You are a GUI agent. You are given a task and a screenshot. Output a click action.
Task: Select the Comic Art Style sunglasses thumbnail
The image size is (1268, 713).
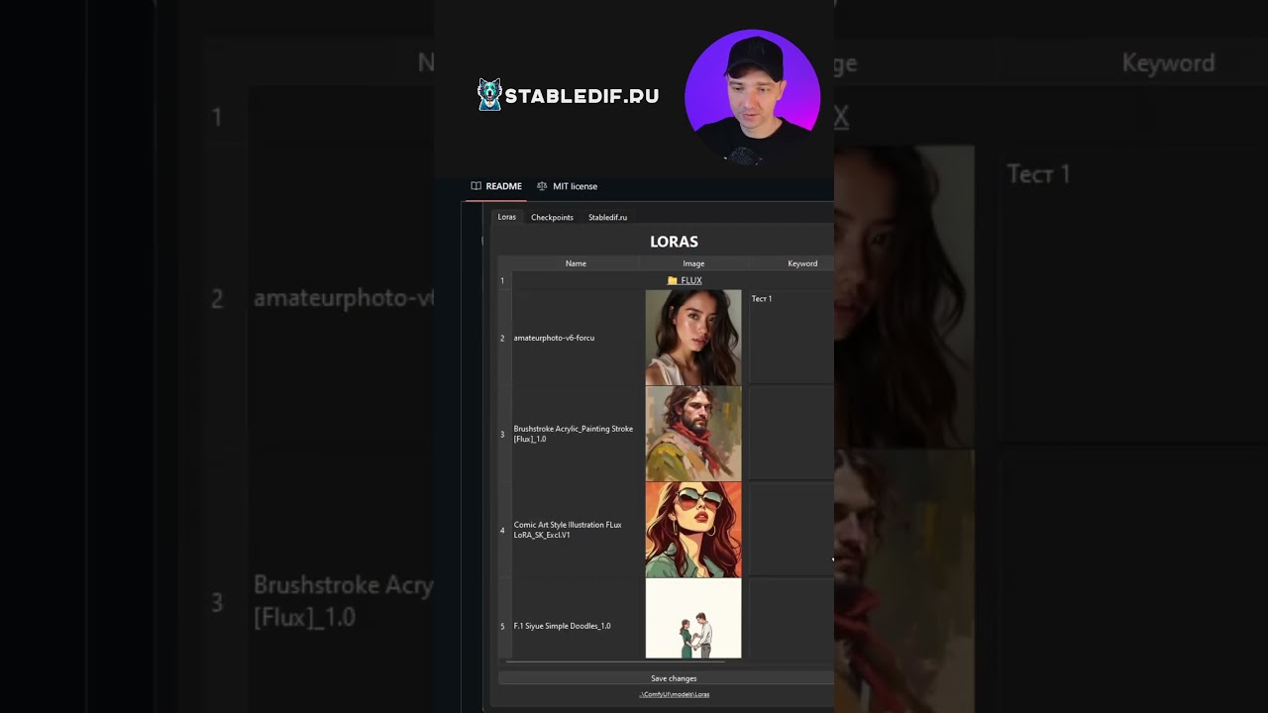click(x=693, y=530)
